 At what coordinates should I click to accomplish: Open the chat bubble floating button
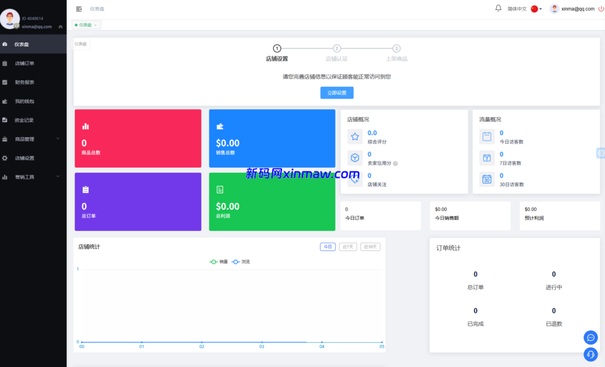tap(591, 337)
